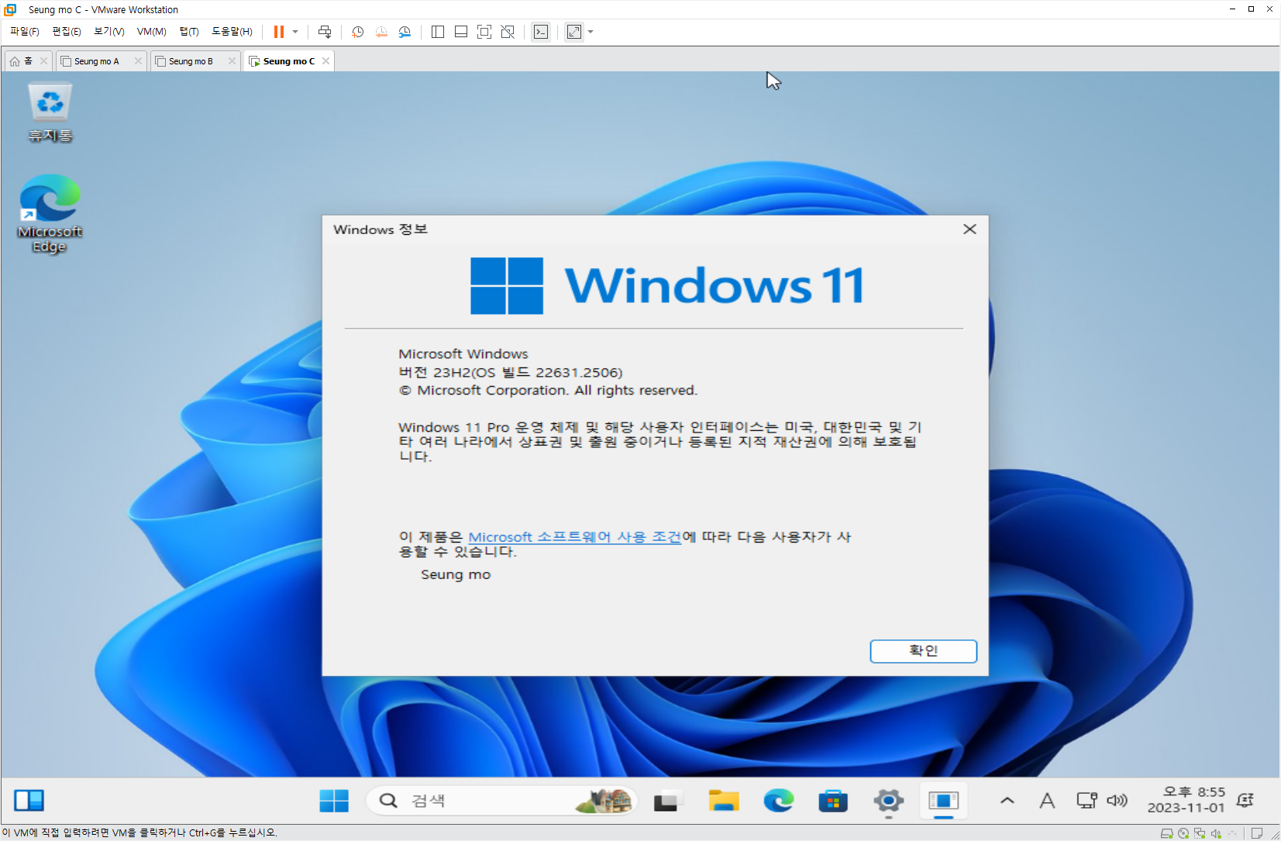Open the 보기(V) menu
Viewport: 1281px width, 841px height.
[x=108, y=32]
